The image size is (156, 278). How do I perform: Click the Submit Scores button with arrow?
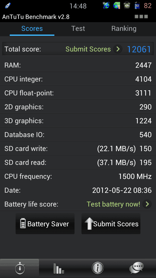click(111, 224)
